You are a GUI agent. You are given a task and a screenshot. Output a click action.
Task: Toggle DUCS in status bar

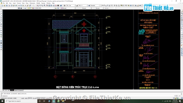click(x=47, y=98)
